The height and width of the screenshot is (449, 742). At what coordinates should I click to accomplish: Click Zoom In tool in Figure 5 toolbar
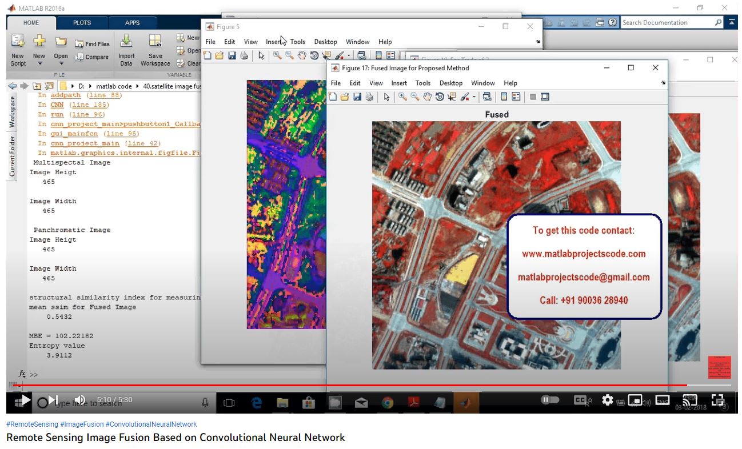(x=277, y=55)
